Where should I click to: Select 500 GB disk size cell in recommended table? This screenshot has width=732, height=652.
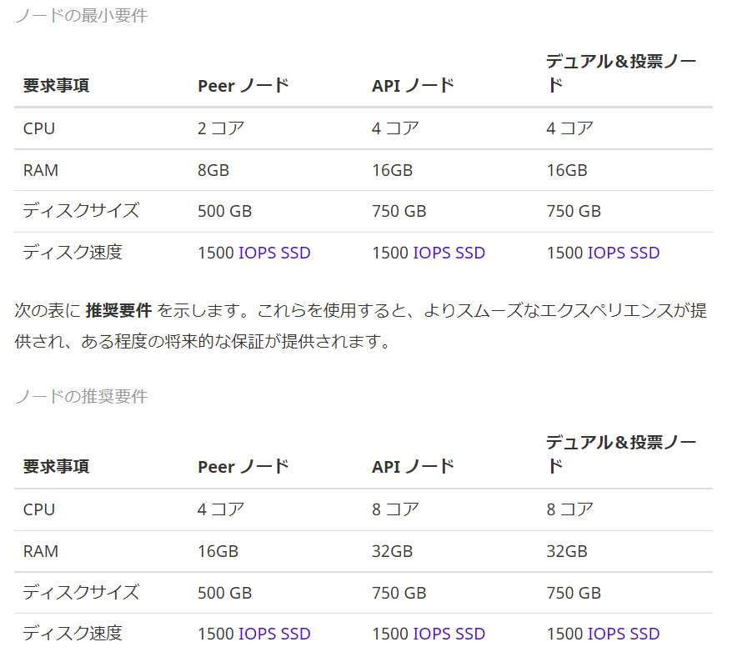pos(224,593)
